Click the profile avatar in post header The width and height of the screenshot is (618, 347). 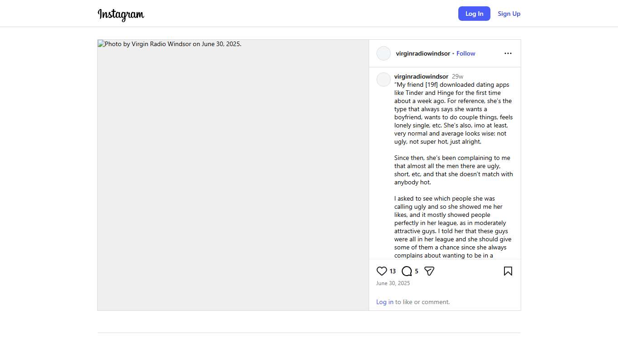click(384, 53)
